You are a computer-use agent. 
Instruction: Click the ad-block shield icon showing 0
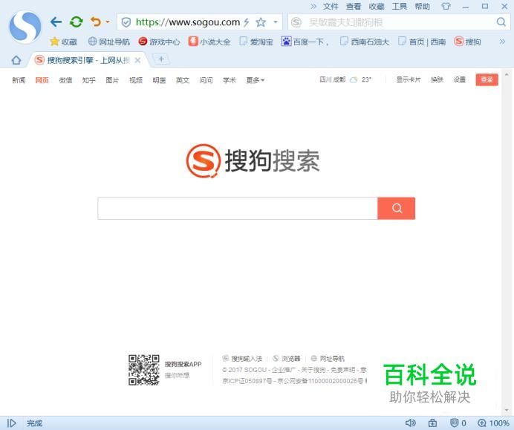[x=458, y=423]
